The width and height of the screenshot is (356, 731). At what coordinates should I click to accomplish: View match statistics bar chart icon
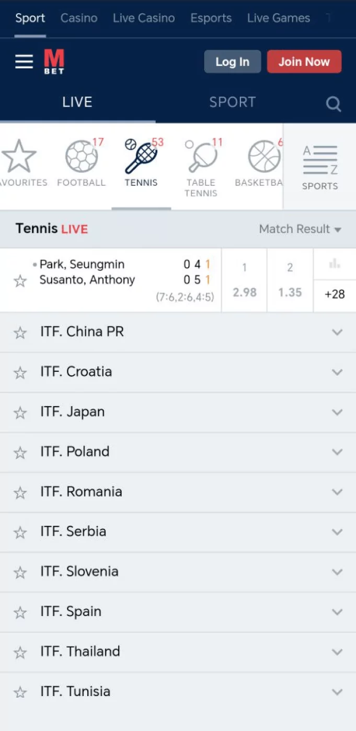335,264
